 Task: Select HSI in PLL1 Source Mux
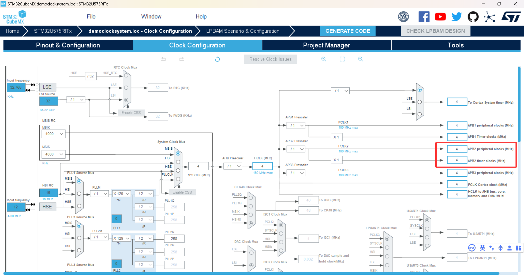click(79, 194)
